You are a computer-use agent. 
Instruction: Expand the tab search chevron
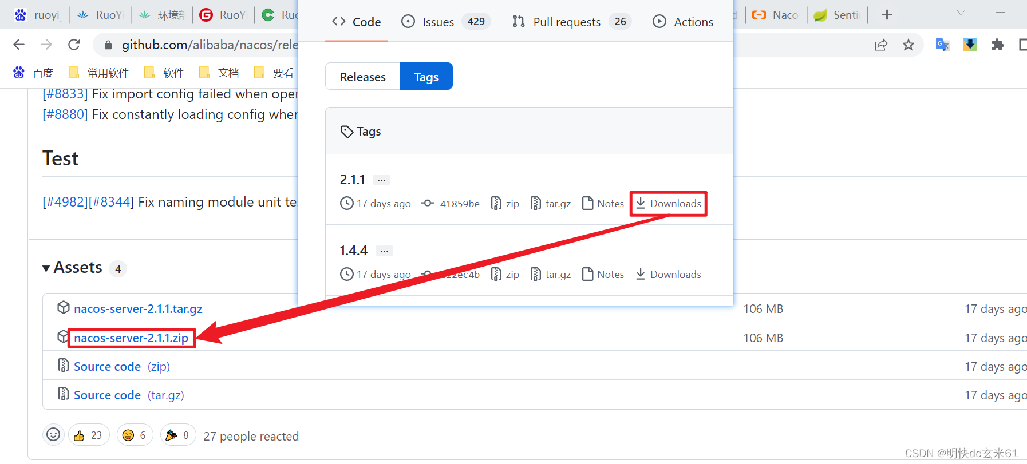(x=961, y=13)
